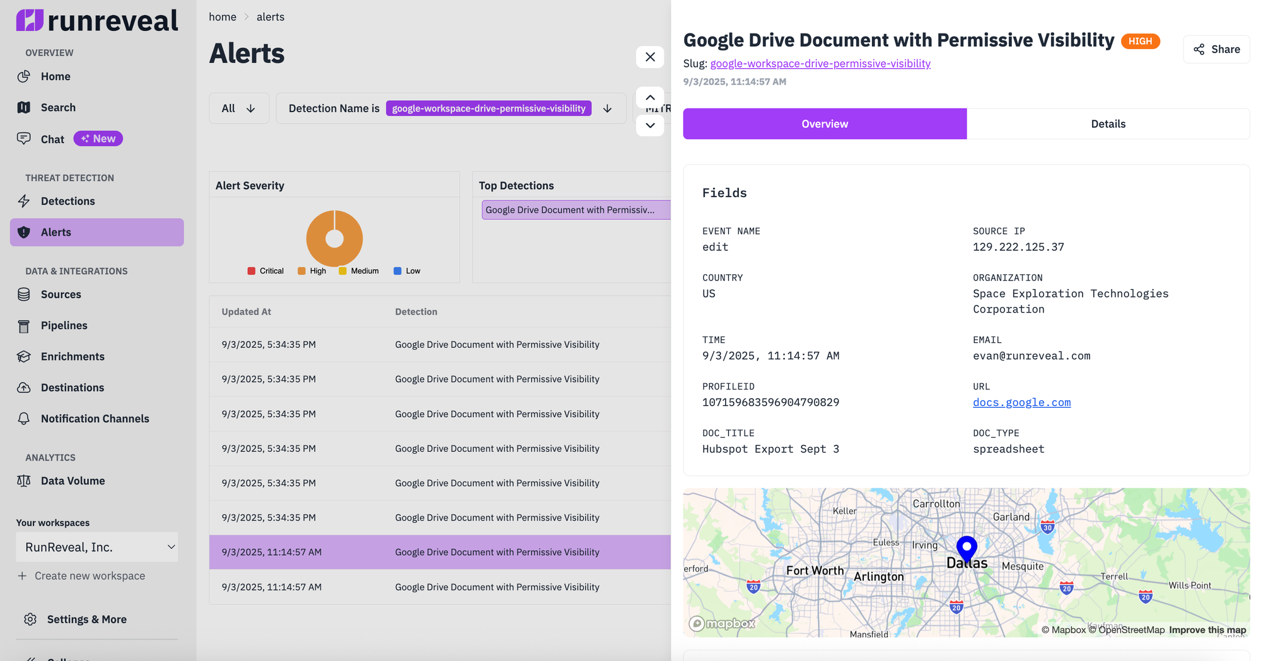Screen dimensions: 1261x661
Task: Select the highlighted 11:14:57 AM alert row
Action: point(440,552)
